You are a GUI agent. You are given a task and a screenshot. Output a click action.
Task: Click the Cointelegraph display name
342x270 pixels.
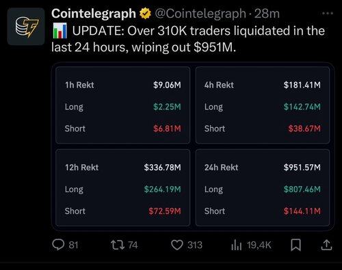tap(94, 14)
